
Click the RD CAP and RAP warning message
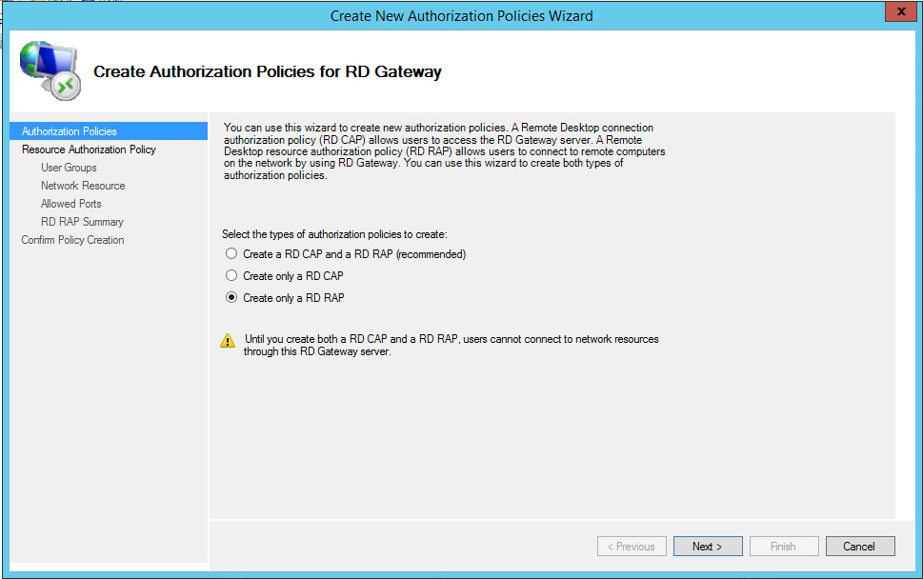click(451, 345)
